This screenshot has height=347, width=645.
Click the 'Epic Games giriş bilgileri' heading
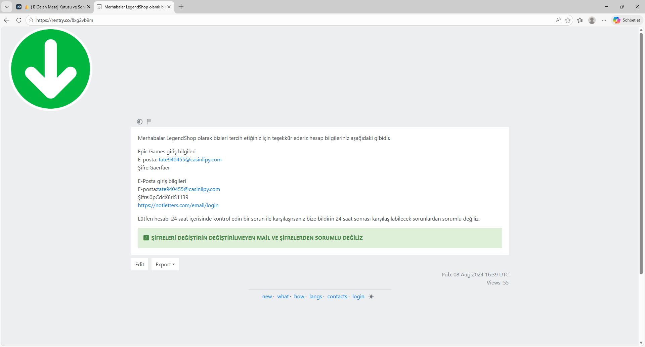[x=167, y=152]
